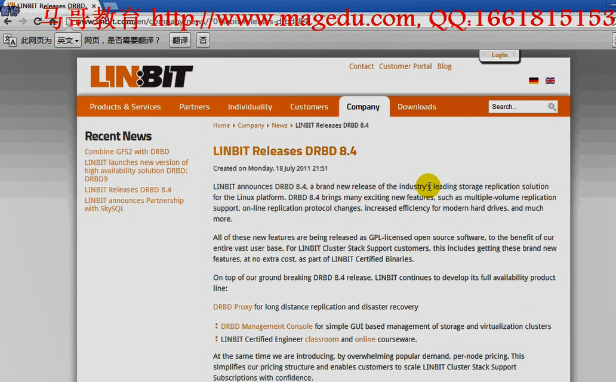Click the 'LINBIT Releases DRBD 8.4' article heading
The height and width of the screenshot is (382, 616).
pos(285,151)
